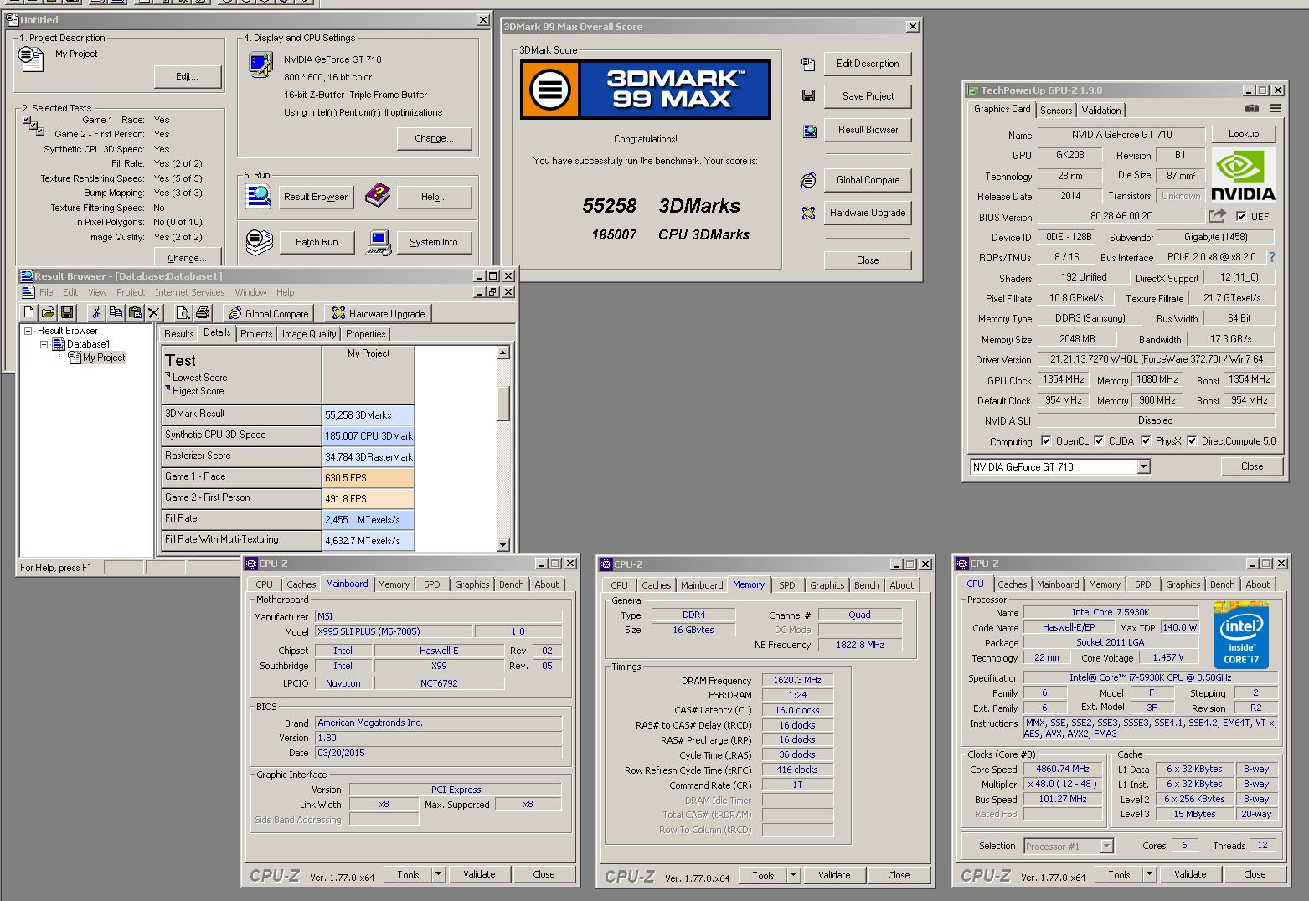The image size is (1309, 901).
Task: Click Save Project button
Action: [x=868, y=96]
